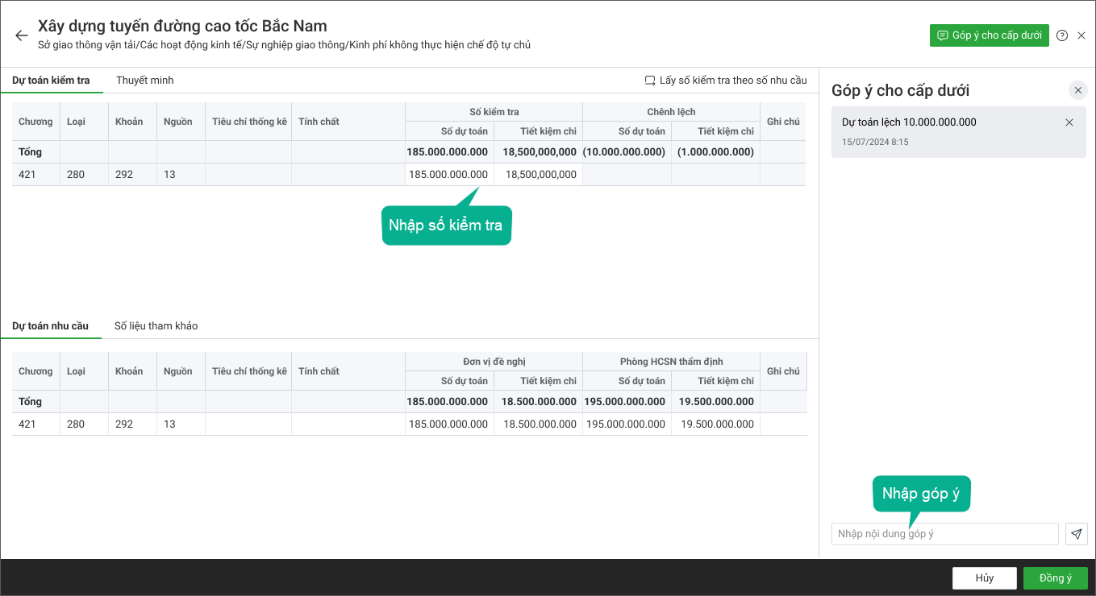Click the Lấy số kiểm tra icon

pos(650,81)
